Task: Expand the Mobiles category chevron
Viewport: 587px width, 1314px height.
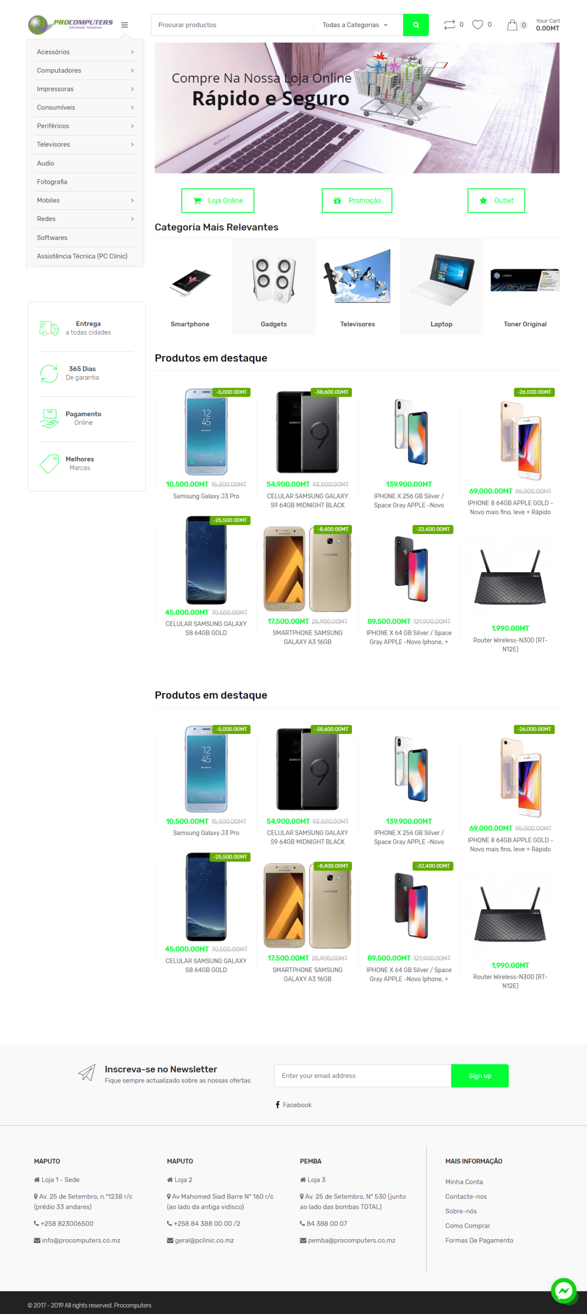Action: (x=132, y=200)
